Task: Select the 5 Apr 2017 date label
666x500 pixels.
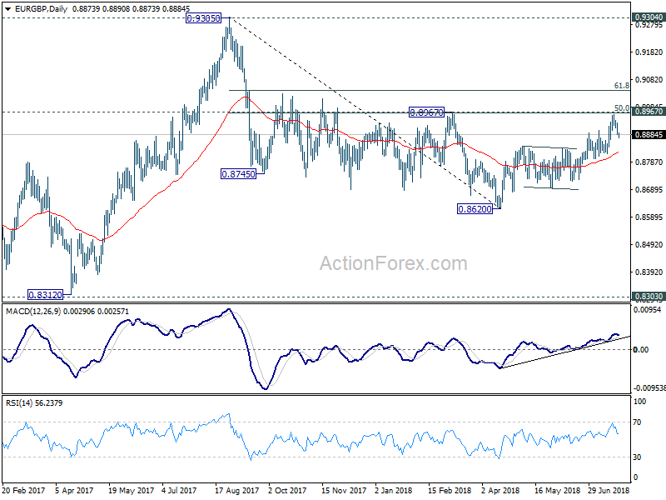Action: [74, 490]
